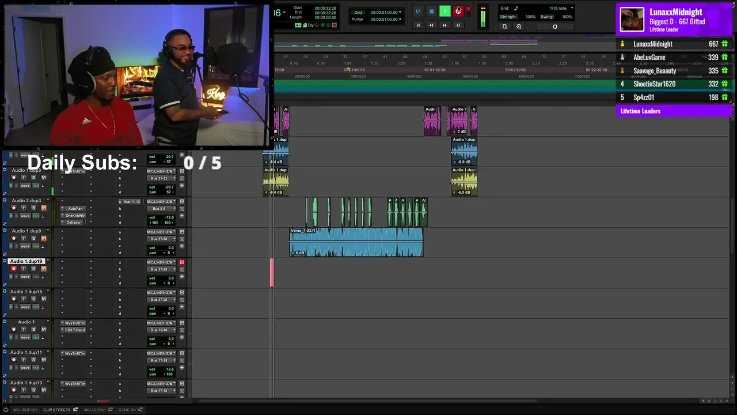Click the Play button in transport
Image resolution: width=737 pixels, height=415 pixels.
pyautogui.click(x=445, y=11)
